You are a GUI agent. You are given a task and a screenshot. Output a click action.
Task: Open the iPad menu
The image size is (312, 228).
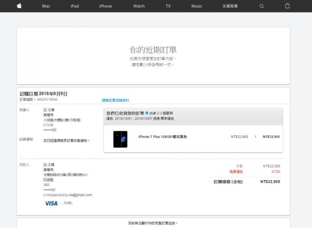coord(75,6)
